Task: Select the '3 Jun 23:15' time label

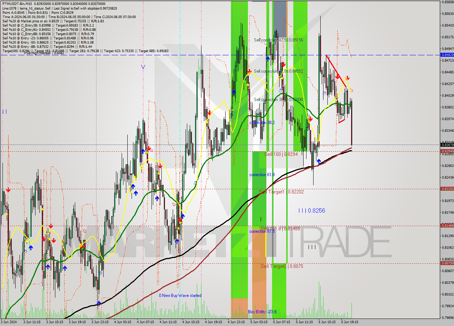Action: click(101, 322)
